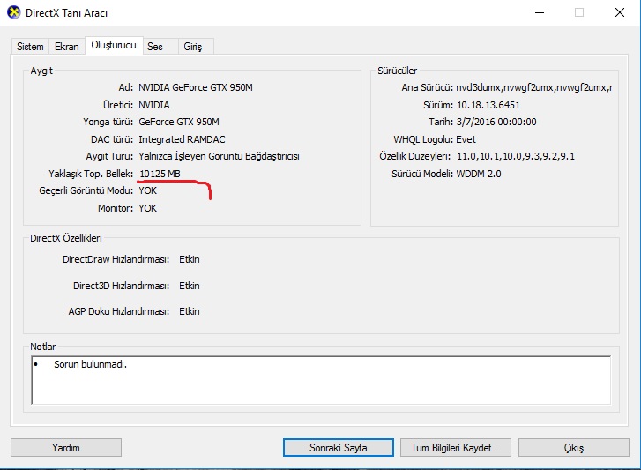Click feature levels '11.0,10.1,10.0,9.3,9.2,9.1'

coord(516,156)
